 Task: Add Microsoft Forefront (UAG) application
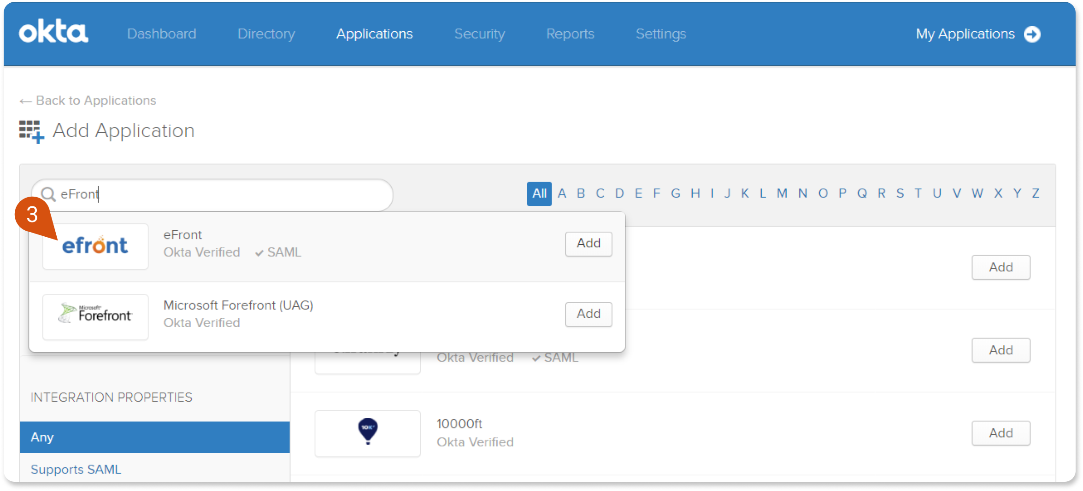[x=589, y=314]
